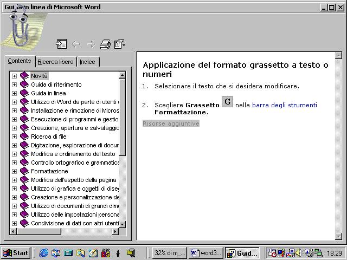Select Creazione e personalizzazione entry
This screenshot has height=260, width=347.
point(75,197)
